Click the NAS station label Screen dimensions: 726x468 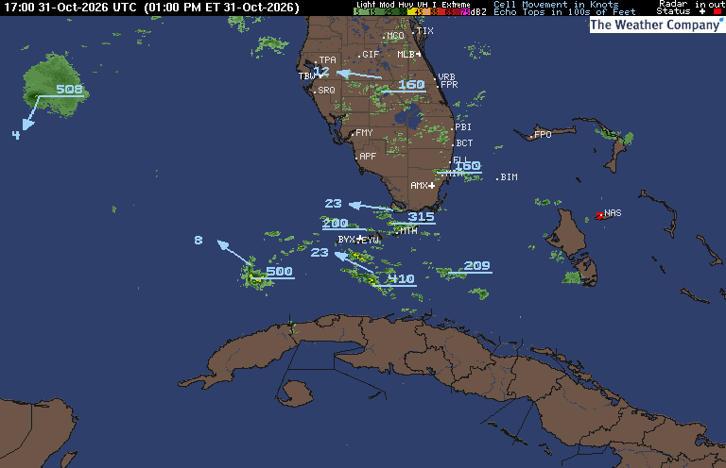pyautogui.click(x=613, y=213)
